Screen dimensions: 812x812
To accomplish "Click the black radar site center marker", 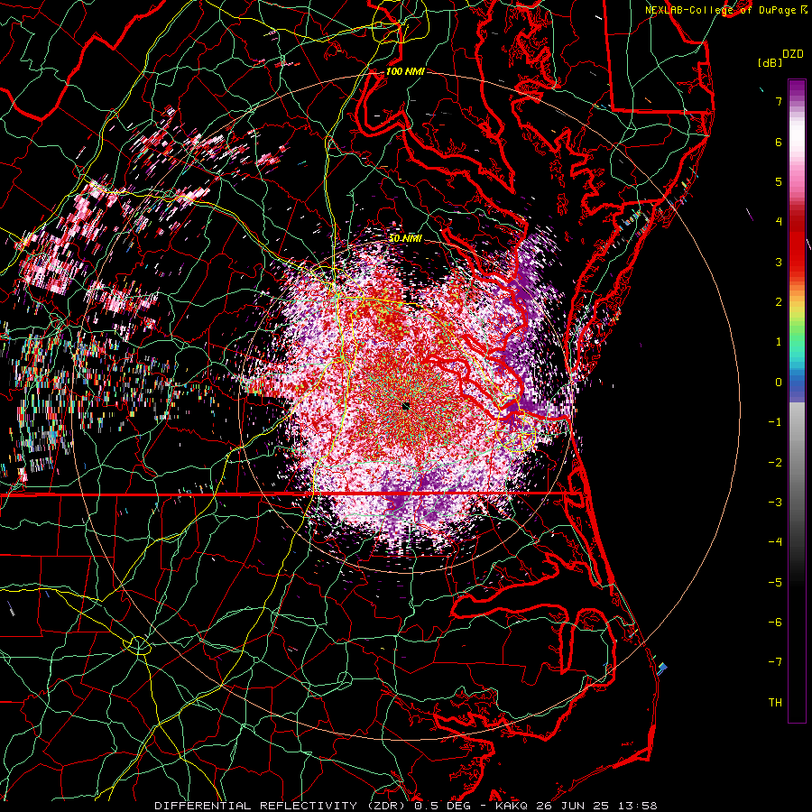I will (405, 407).
